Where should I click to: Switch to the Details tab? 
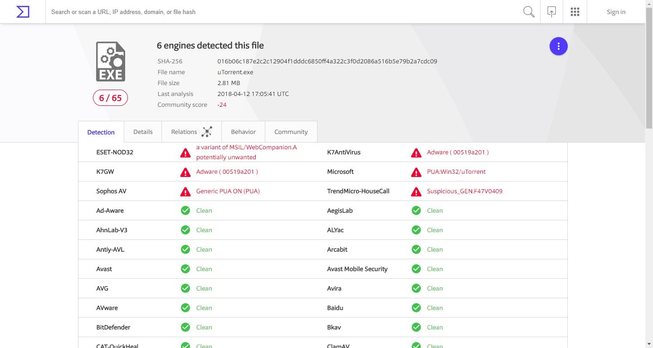point(143,132)
